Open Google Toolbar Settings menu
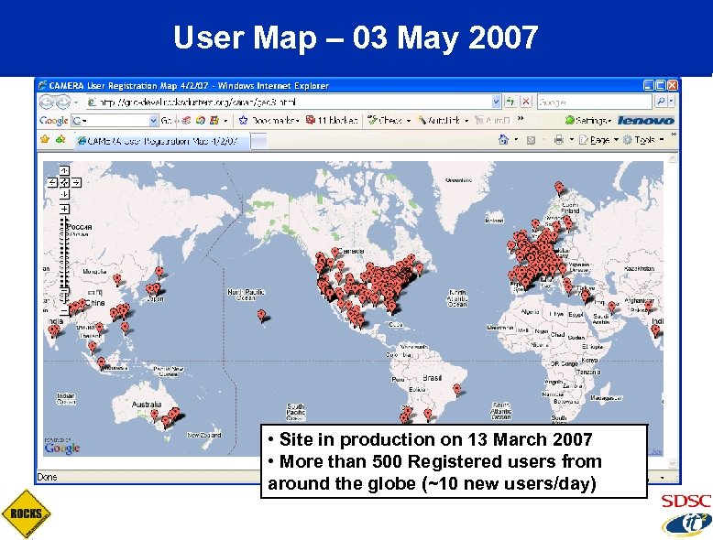The width and height of the screenshot is (713, 540). click(x=588, y=120)
